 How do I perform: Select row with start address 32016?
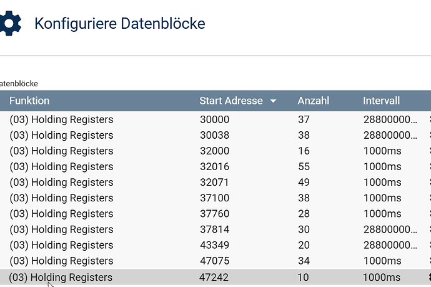pos(214,166)
